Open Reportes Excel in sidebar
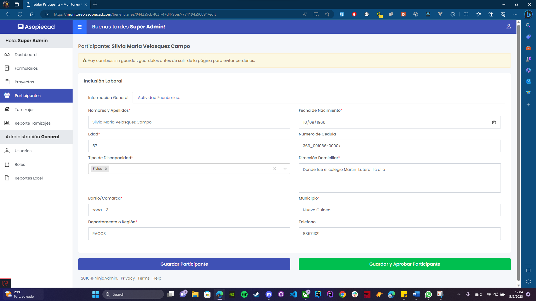Image resolution: width=536 pixels, height=301 pixels. click(x=28, y=178)
